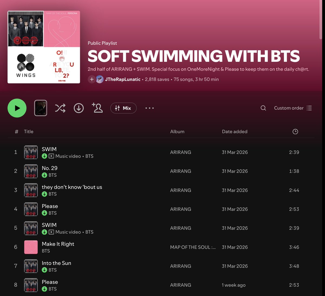Image resolution: width=325 pixels, height=296 pixels.
Task: Click the music video icon on SWIM row 5
Action: (x=51, y=232)
